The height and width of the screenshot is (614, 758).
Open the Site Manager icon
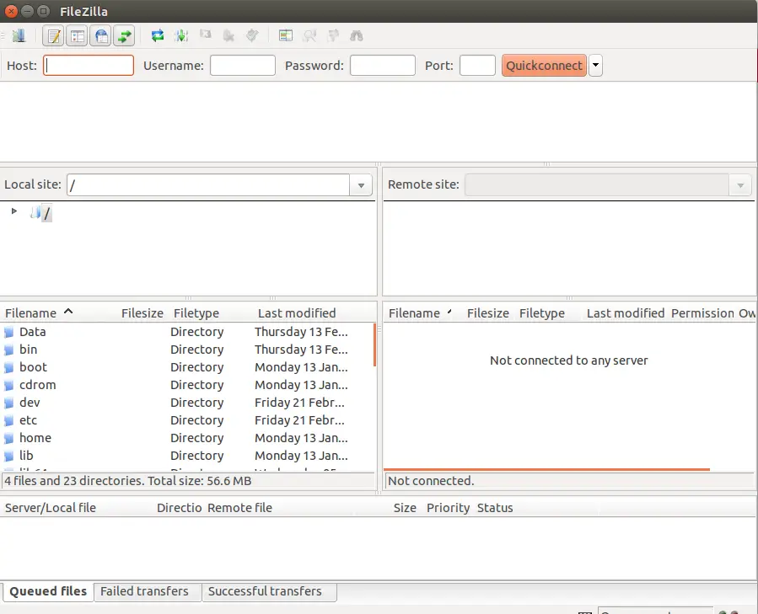click(x=19, y=35)
